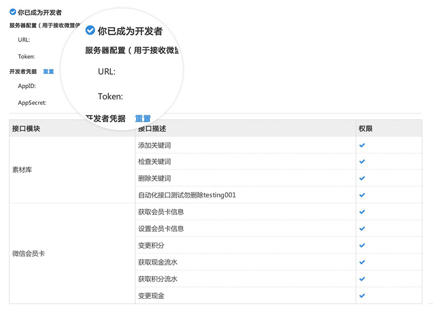
Task: Select the 删除关键词 permission checkmark
Action: [362, 178]
